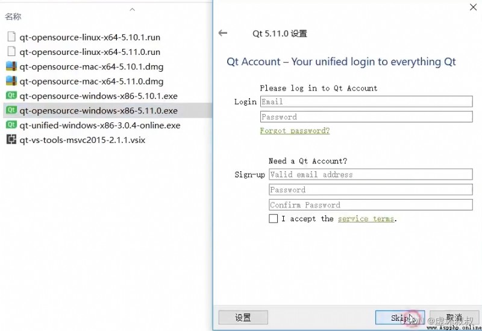Click the Qt icon of qt-unified-windows-x86-3.0.4-online.exe

click(11, 125)
